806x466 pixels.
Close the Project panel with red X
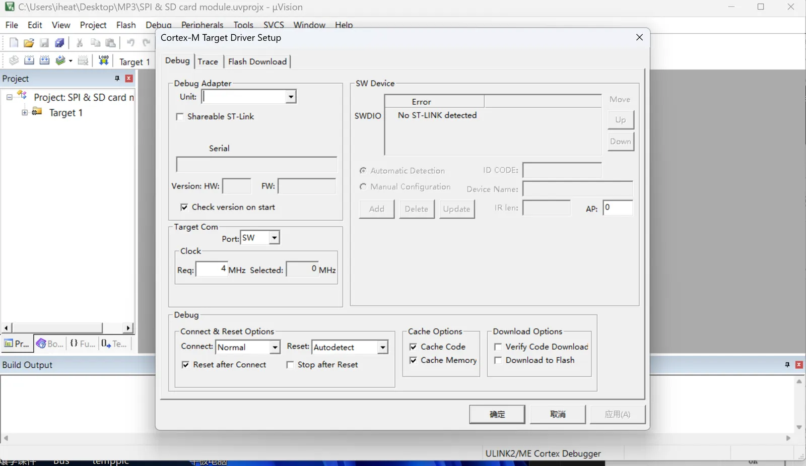coord(129,78)
